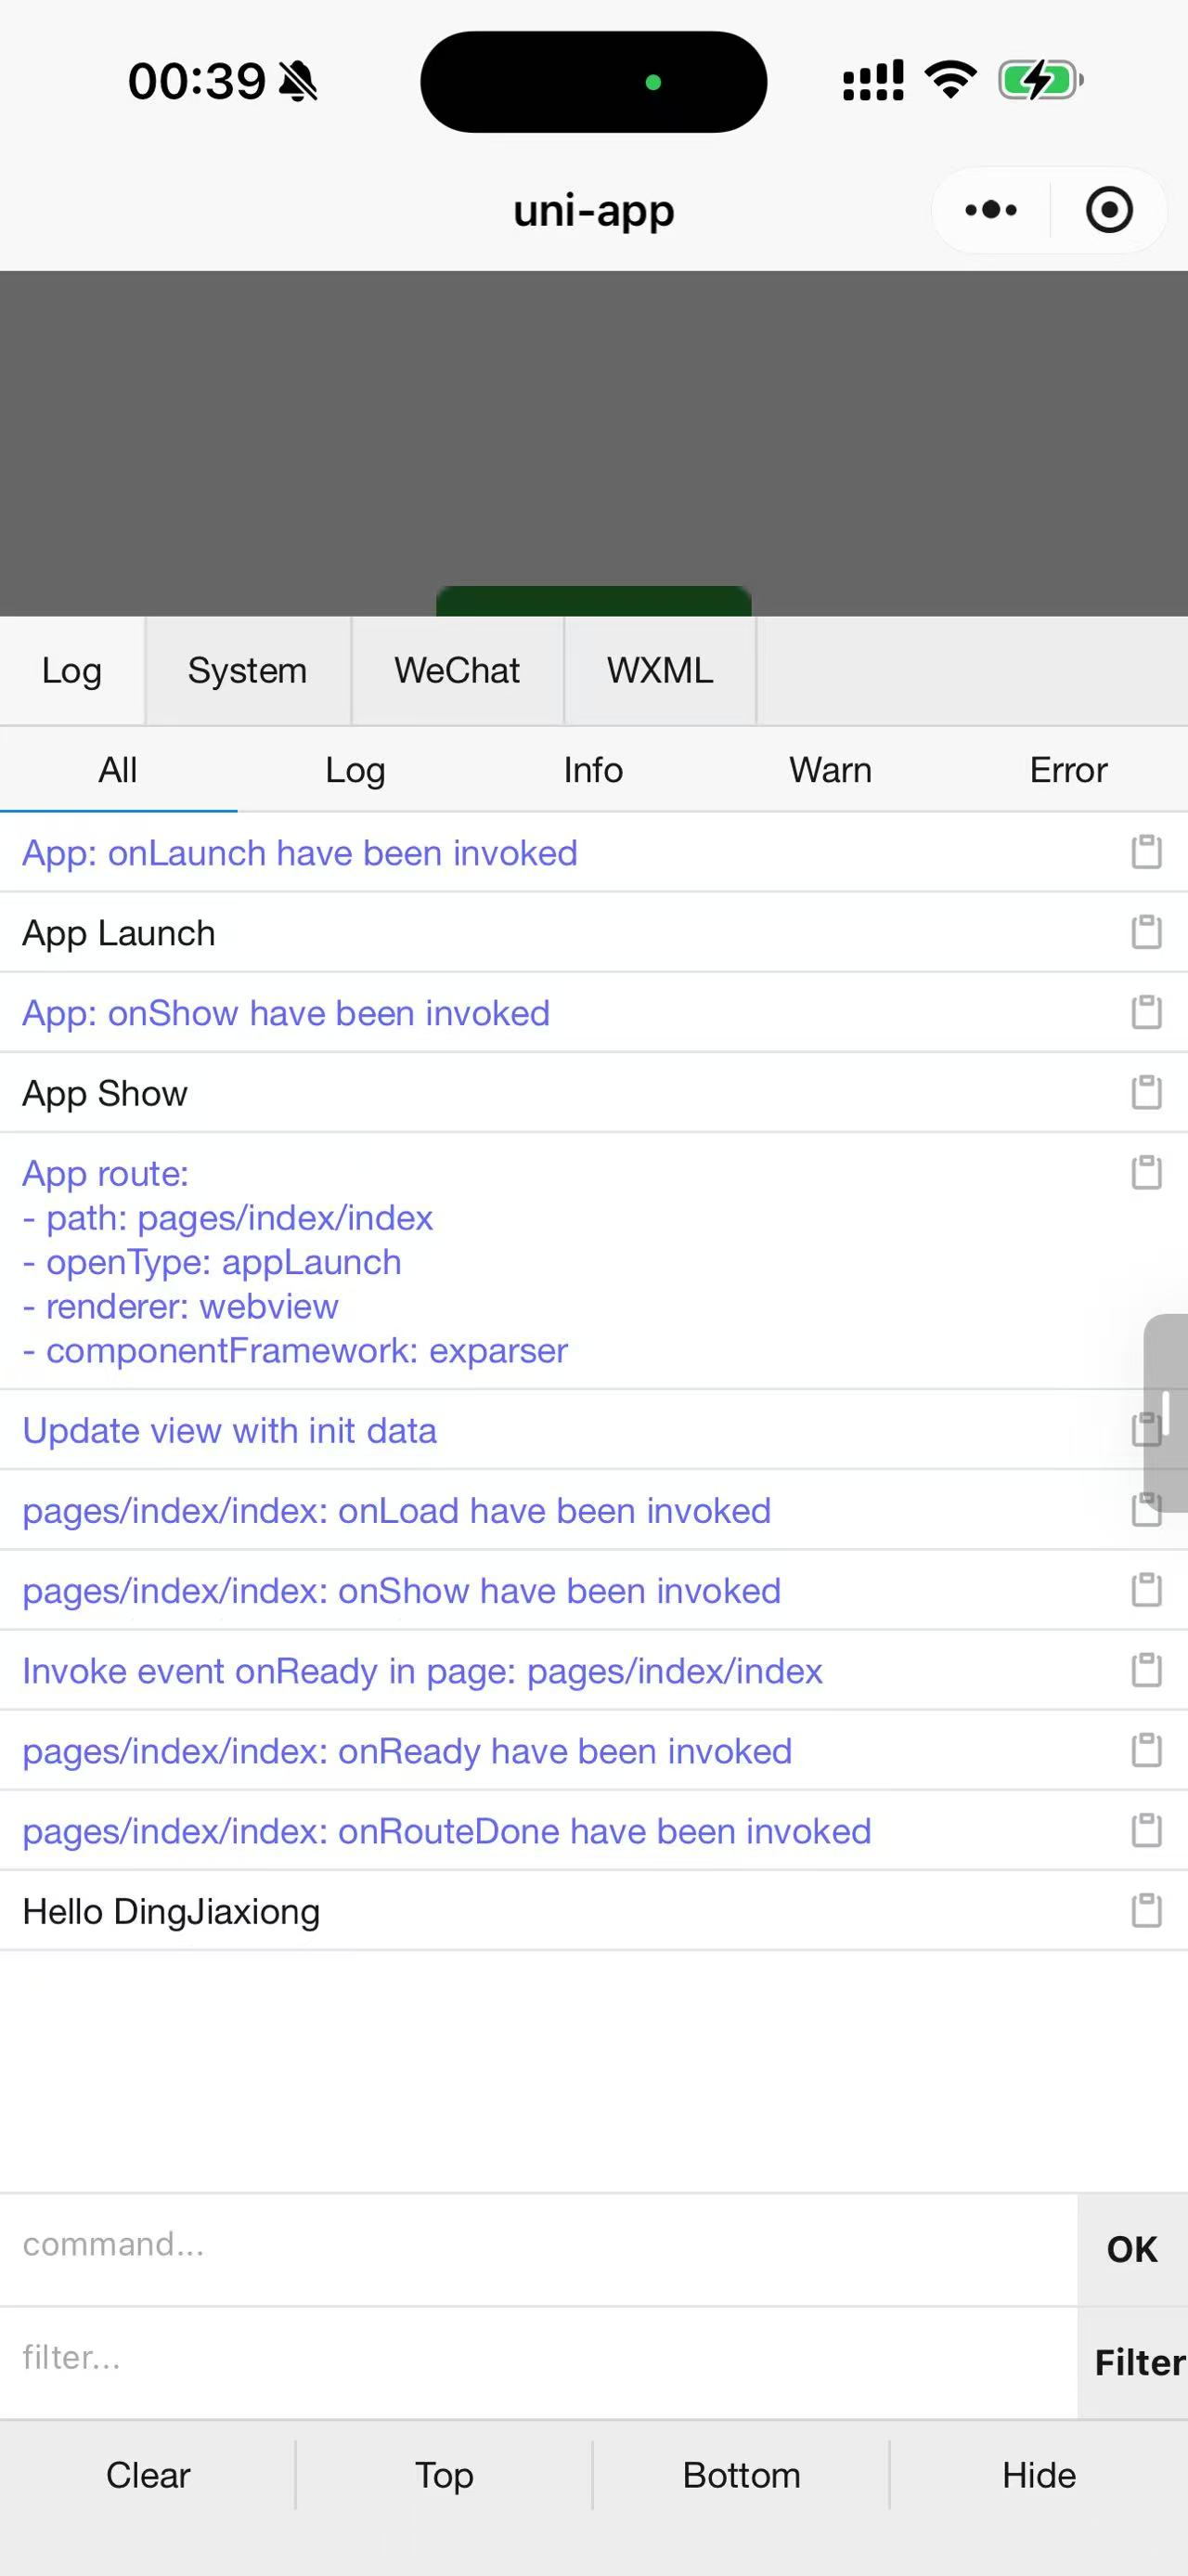This screenshot has height=2576, width=1188.
Task: Select the Info log level filter
Action: pyautogui.click(x=593, y=770)
